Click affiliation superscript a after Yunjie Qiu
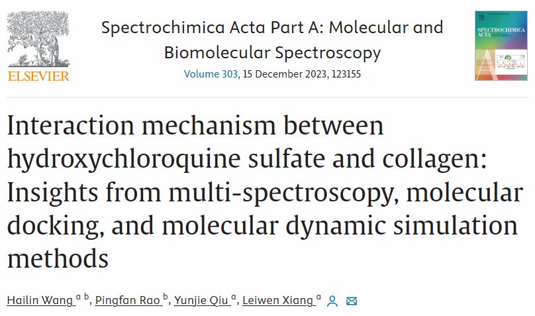 [233, 298]
